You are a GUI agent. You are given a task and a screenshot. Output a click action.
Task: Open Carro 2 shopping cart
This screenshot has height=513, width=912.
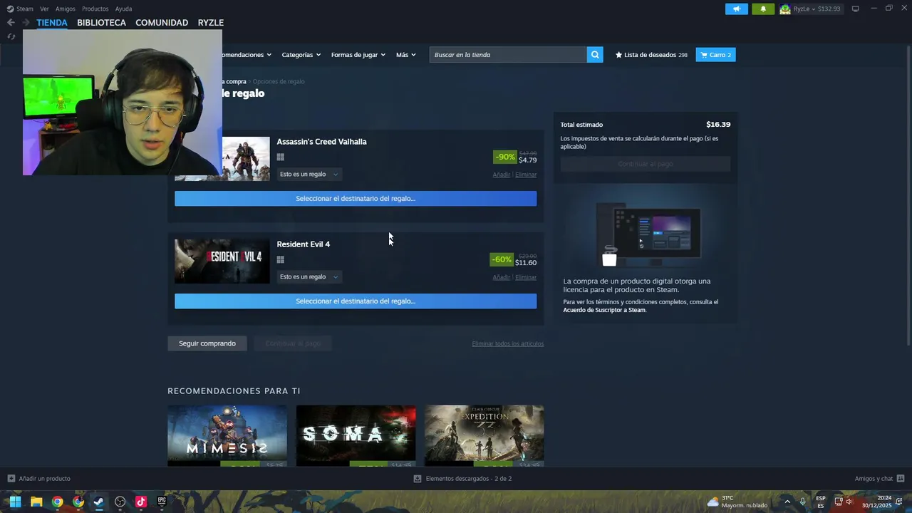715,55
